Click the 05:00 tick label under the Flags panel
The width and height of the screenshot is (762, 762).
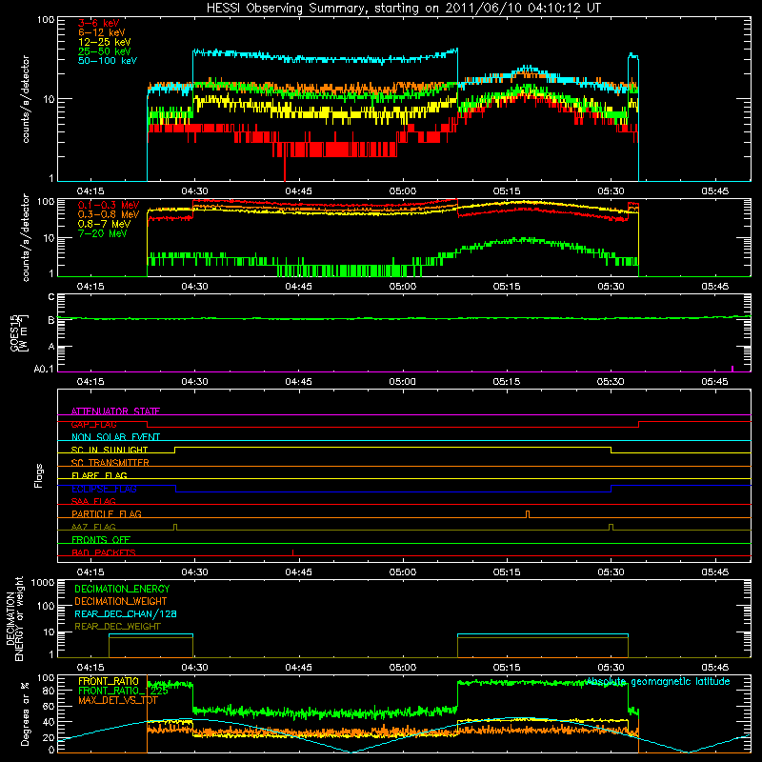click(x=402, y=572)
